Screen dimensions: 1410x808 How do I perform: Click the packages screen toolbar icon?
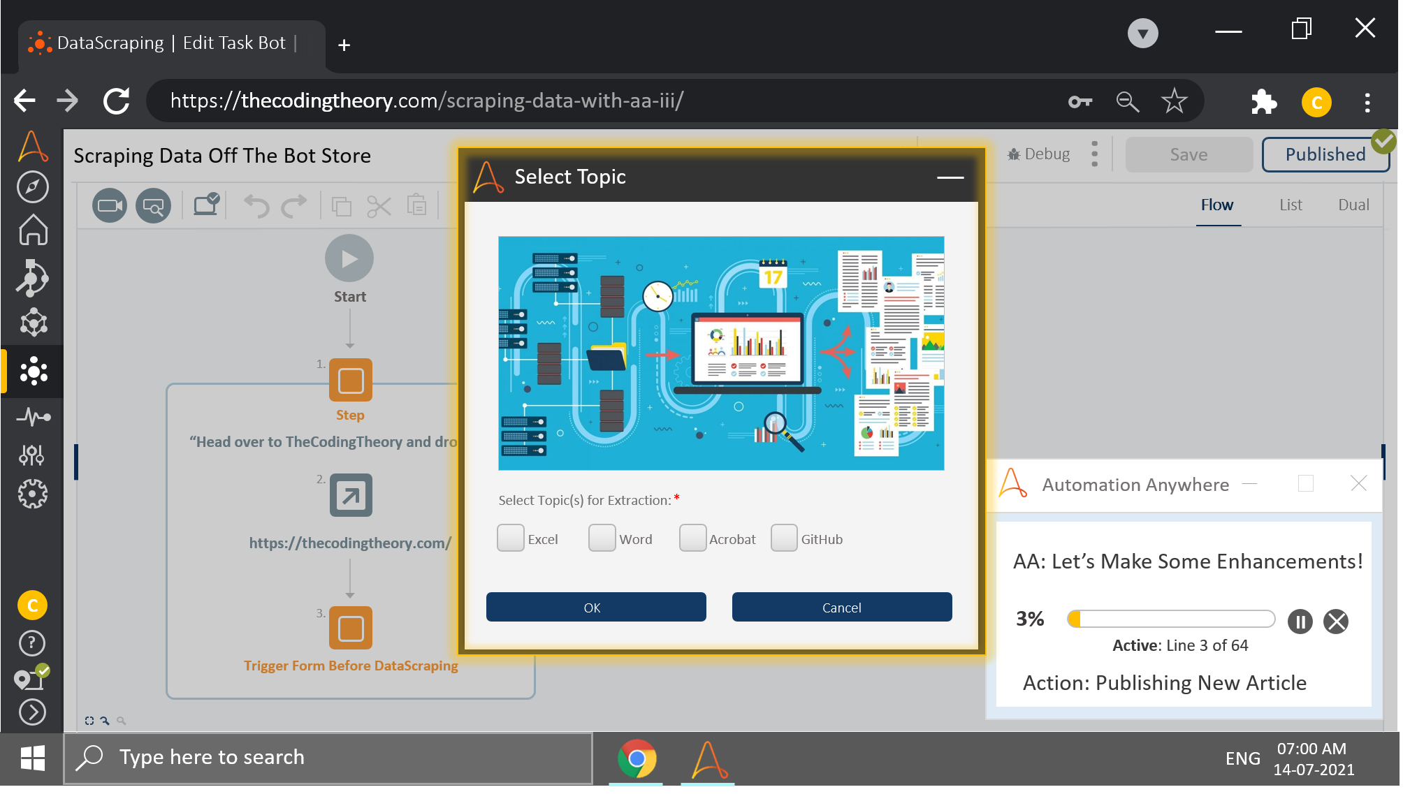click(206, 205)
